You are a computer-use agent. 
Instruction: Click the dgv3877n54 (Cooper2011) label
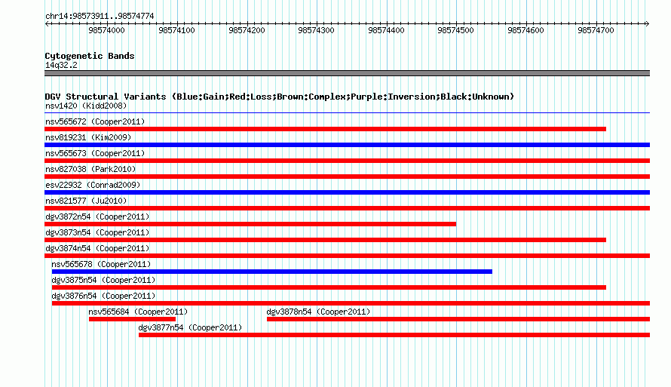pos(190,327)
